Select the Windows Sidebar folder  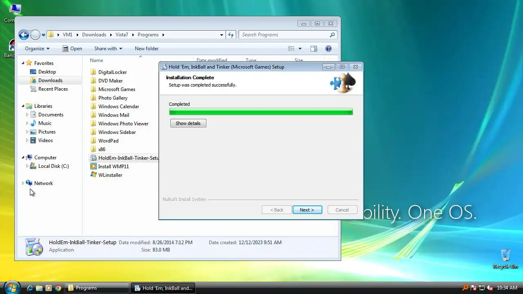click(117, 132)
